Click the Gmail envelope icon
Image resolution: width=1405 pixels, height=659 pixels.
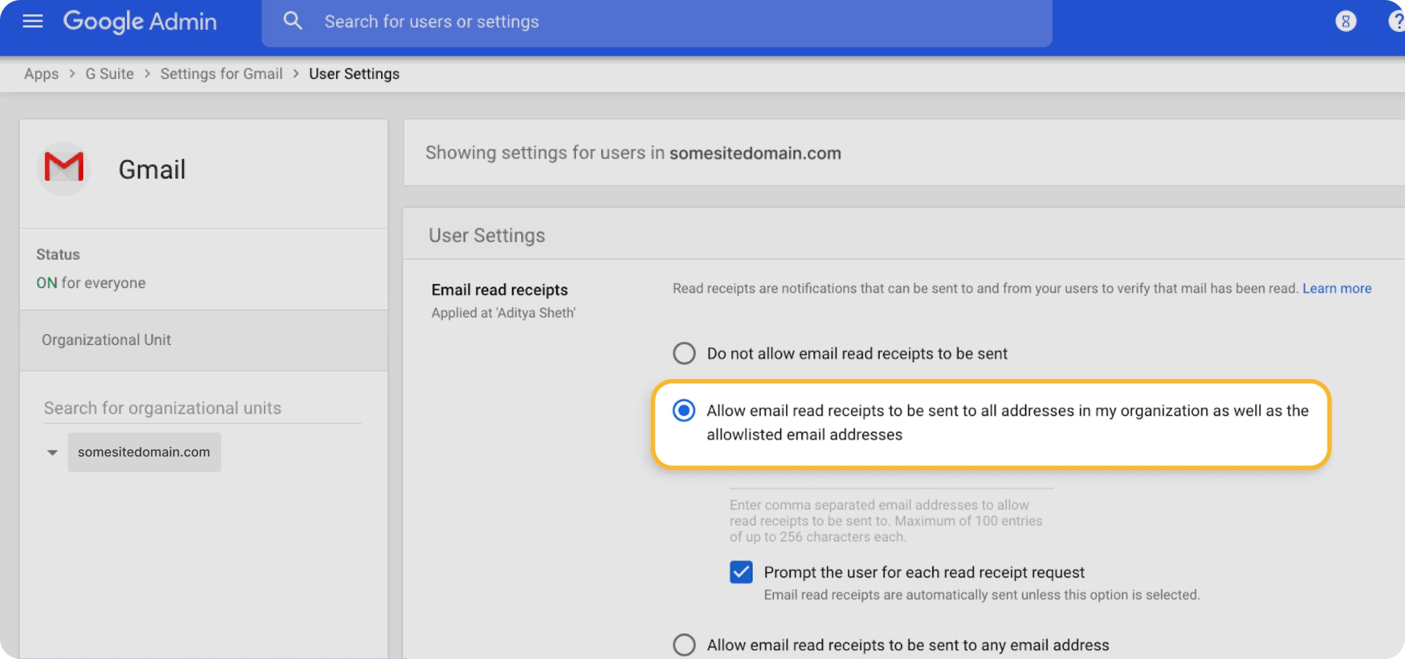tap(63, 168)
